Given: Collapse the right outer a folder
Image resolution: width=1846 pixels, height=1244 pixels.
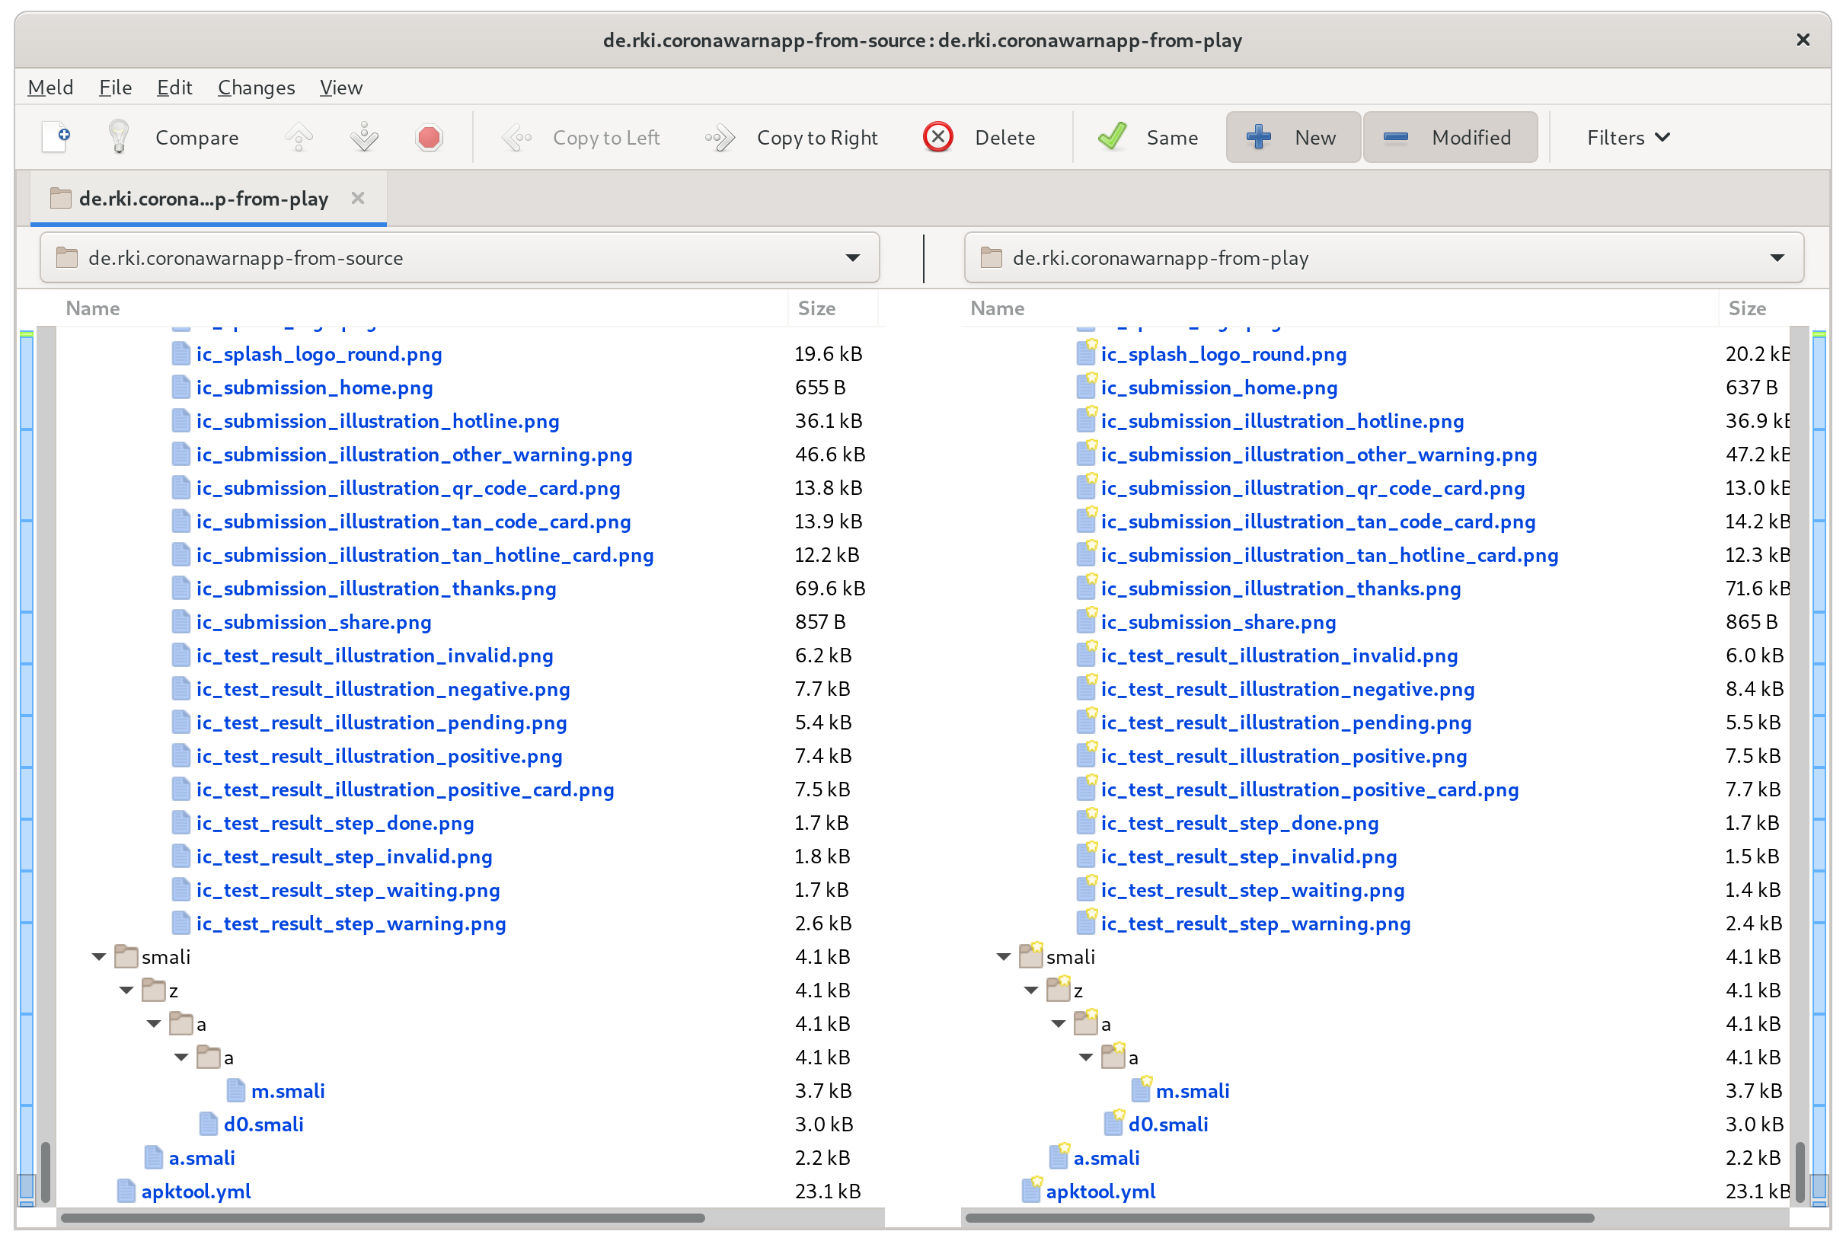Looking at the screenshot, I should point(1059,1024).
